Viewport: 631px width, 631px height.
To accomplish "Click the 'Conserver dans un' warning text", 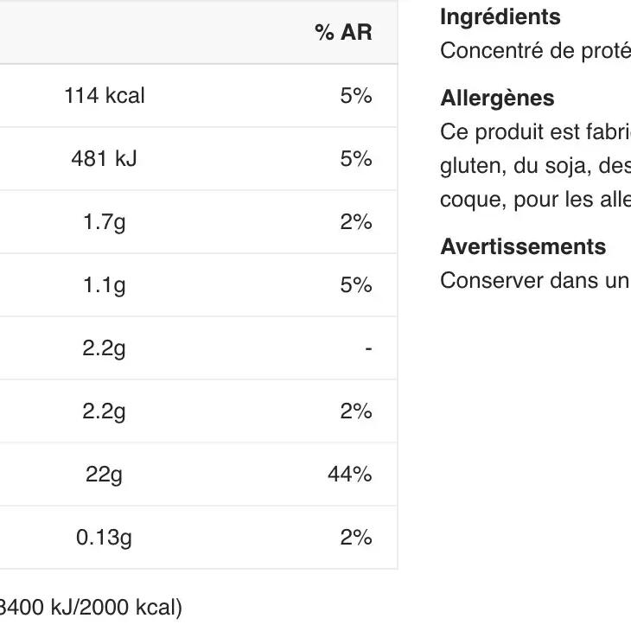I will pos(534,281).
